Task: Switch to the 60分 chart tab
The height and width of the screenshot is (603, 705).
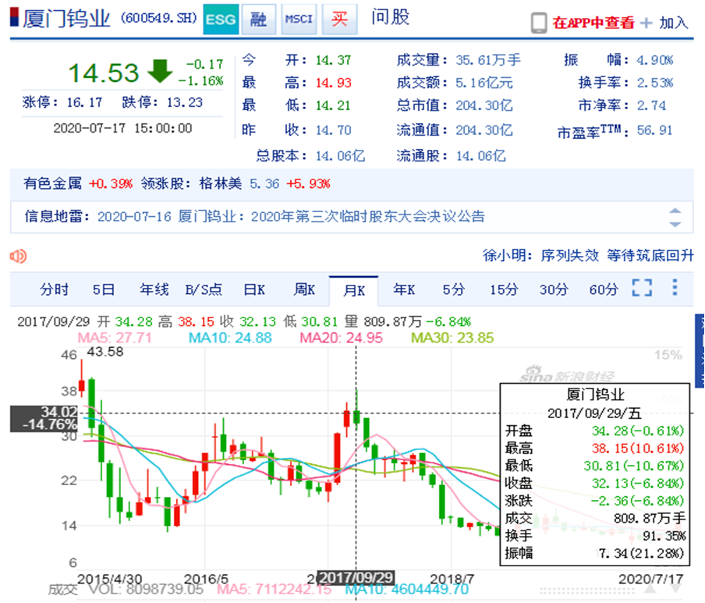Action: [604, 289]
